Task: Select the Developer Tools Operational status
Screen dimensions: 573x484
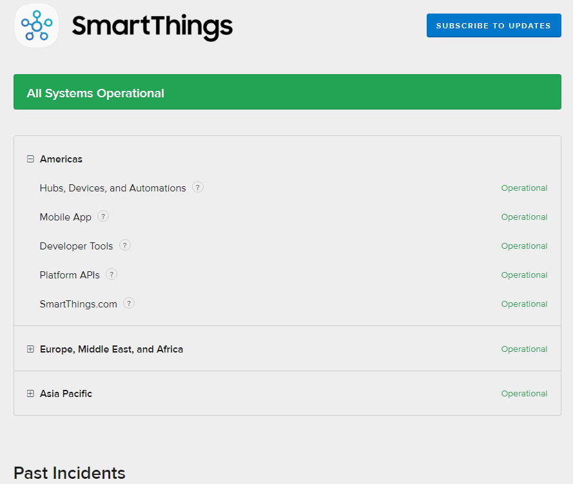Action: [524, 246]
